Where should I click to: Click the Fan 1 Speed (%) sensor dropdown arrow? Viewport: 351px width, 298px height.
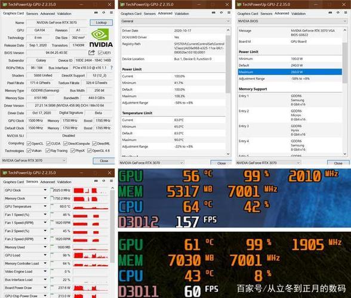[45, 215]
